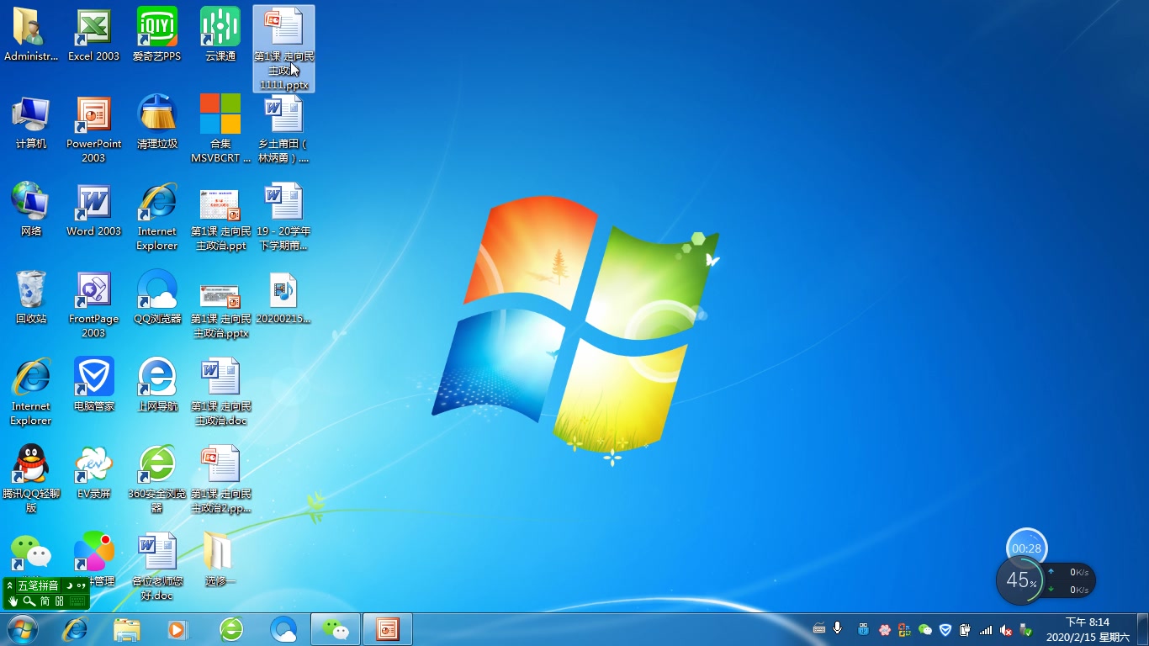Screen dimensions: 1149x646
Task: Select the 第1课 走向民主政治.doc file
Action: tap(220, 391)
